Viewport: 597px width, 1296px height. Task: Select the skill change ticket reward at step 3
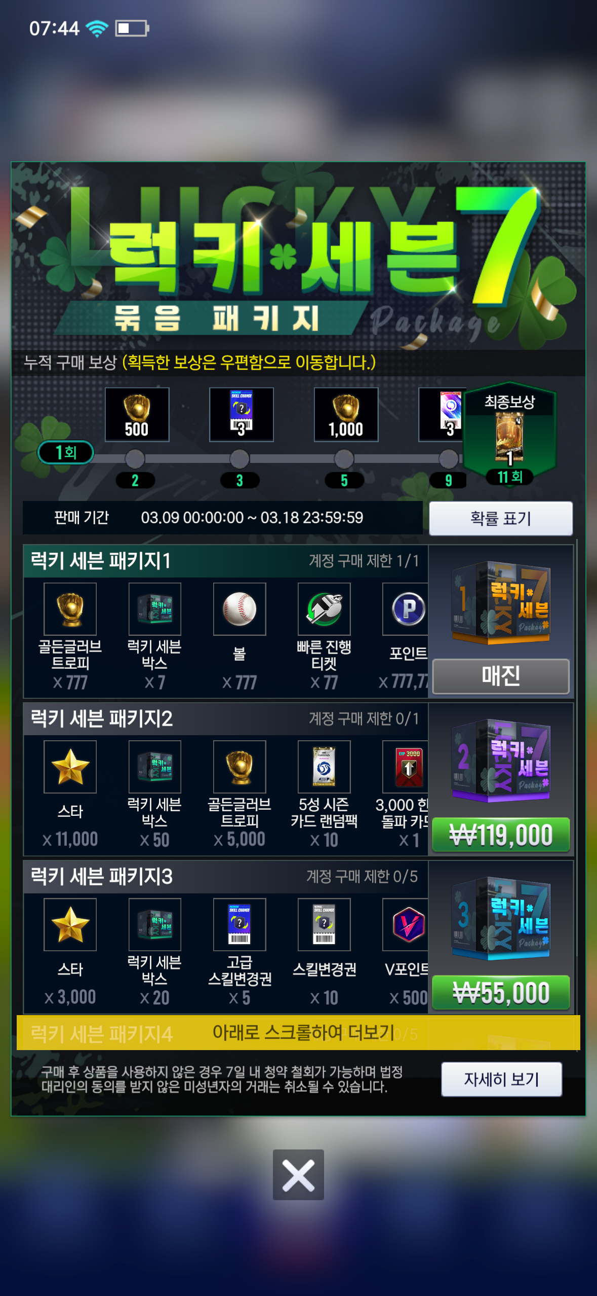coord(242,414)
